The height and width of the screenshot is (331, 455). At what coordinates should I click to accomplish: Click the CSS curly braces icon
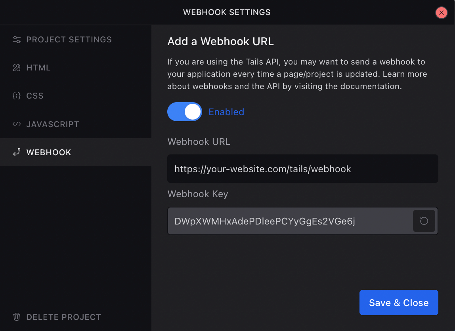tap(17, 96)
